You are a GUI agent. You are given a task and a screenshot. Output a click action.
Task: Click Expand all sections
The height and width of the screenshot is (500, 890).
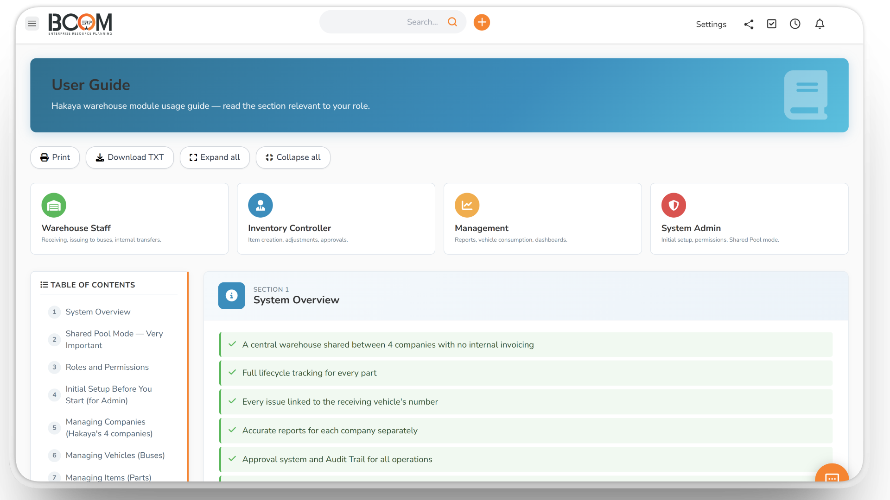pyautogui.click(x=215, y=157)
